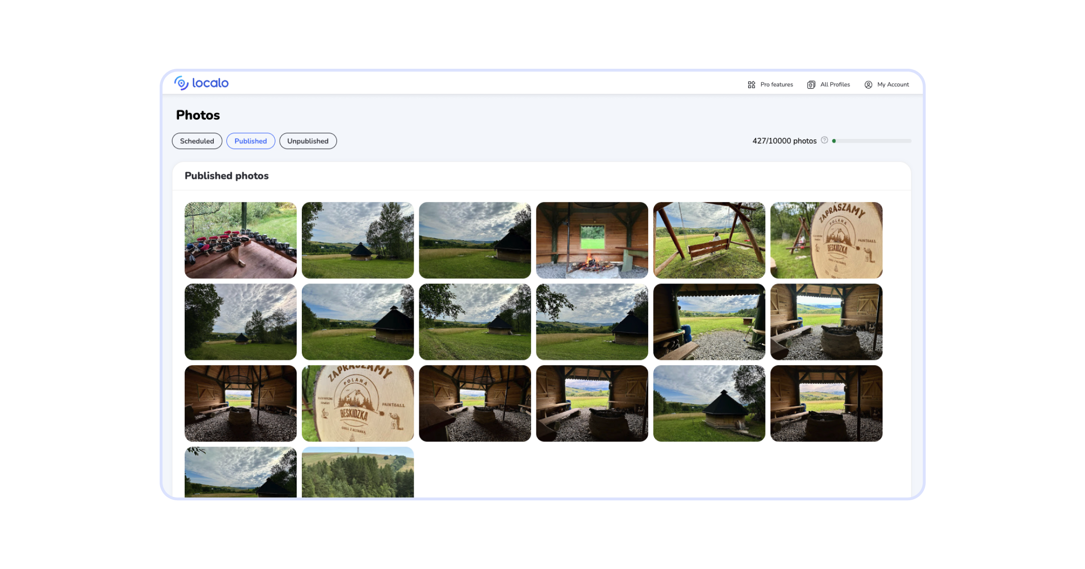The width and height of the screenshot is (1085, 569).
Task: Click the All Profiles icon
Action: point(811,85)
